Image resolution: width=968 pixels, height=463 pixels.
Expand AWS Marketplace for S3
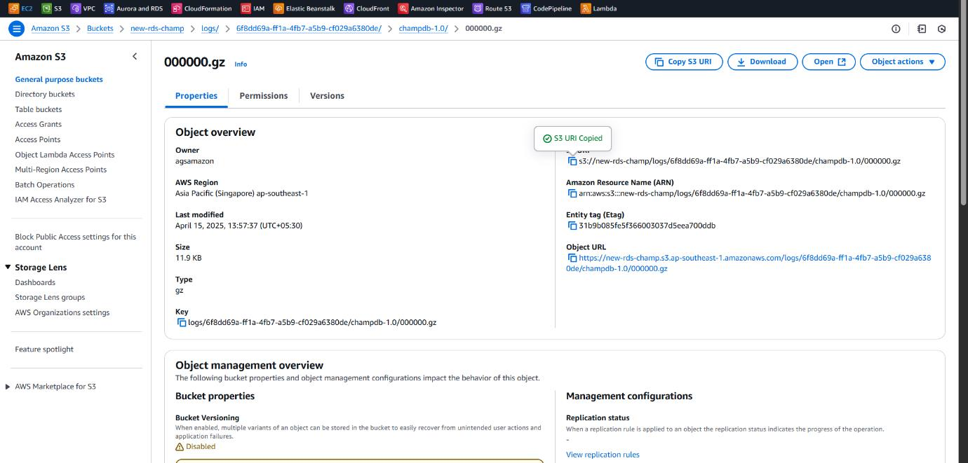click(x=8, y=387)
